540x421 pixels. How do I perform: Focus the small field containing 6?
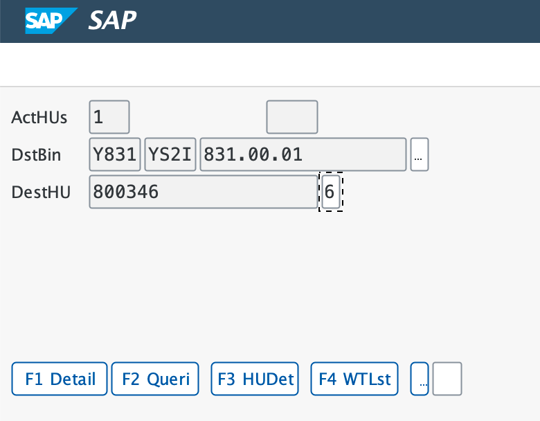330,192
